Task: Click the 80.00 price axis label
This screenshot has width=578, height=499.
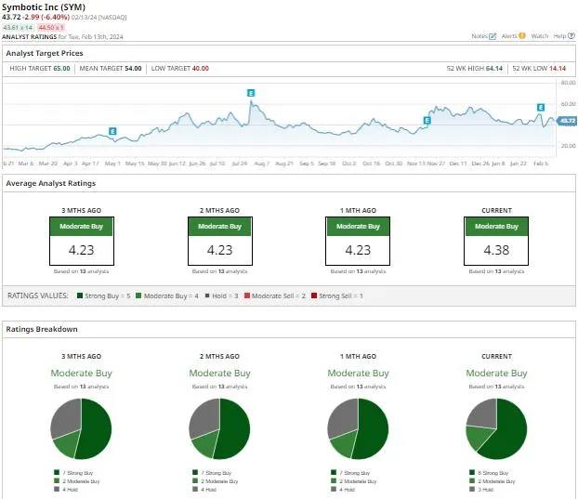Action: [x=568, y=83]
